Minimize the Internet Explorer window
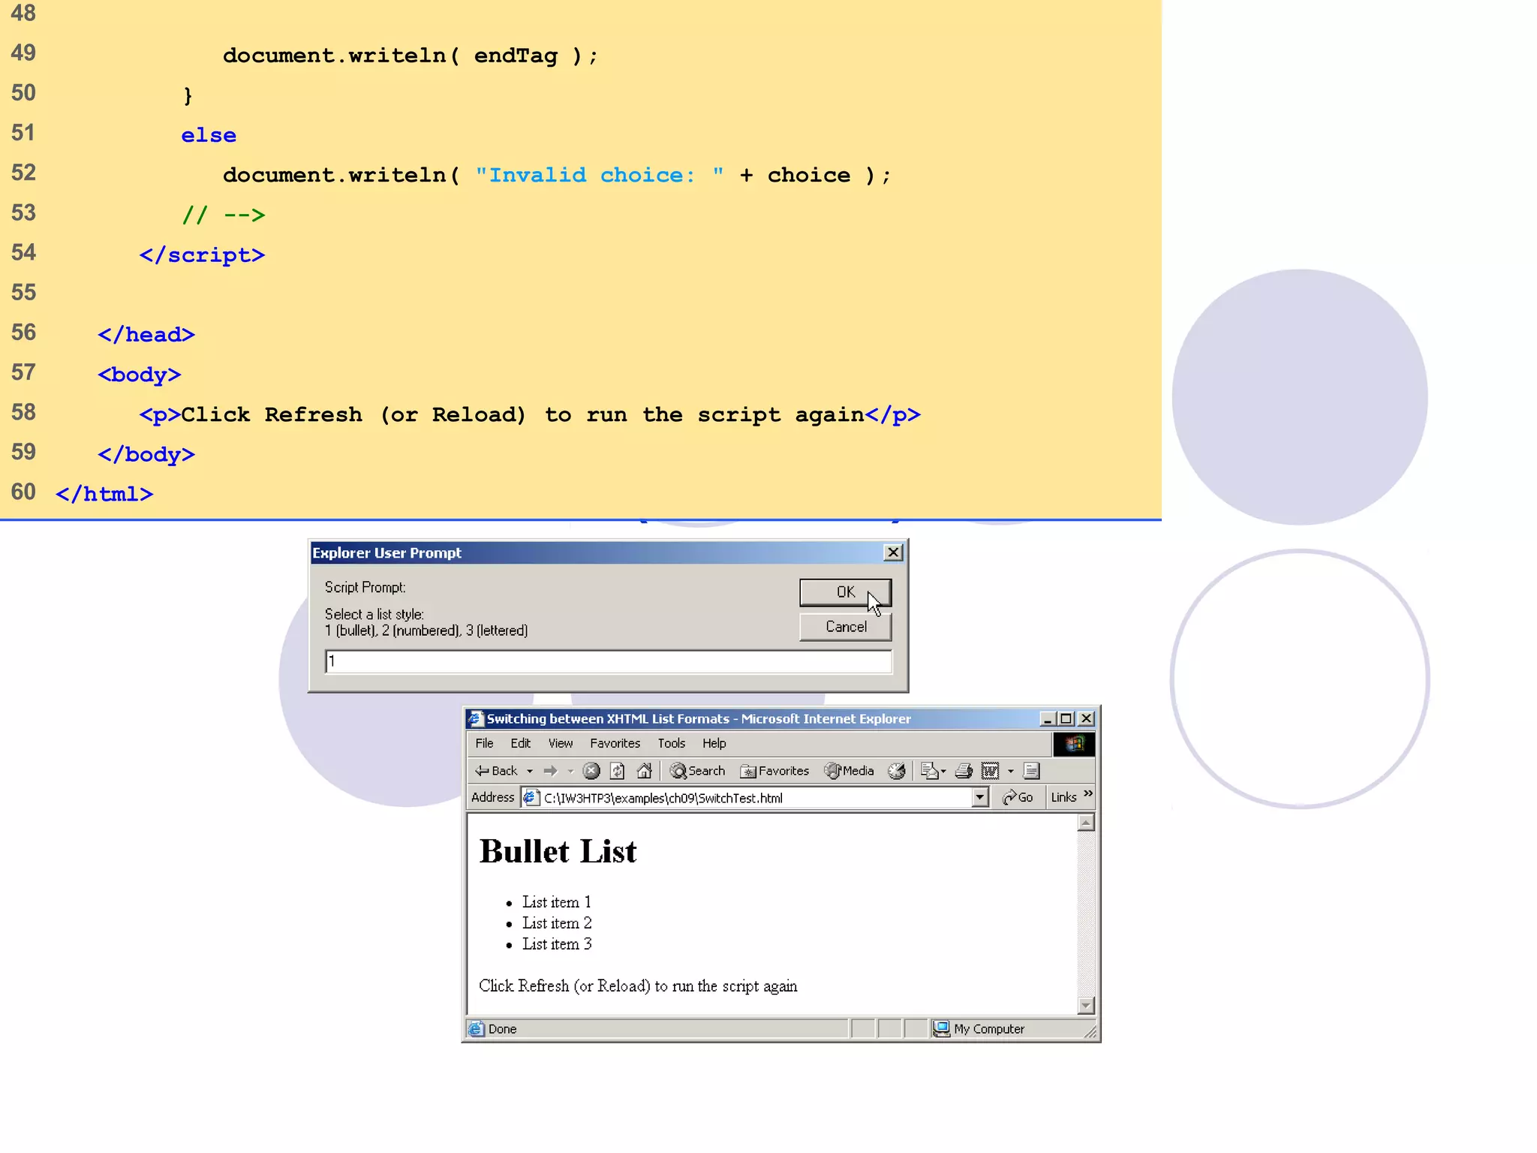1537x1153 pixels. 1048,719
